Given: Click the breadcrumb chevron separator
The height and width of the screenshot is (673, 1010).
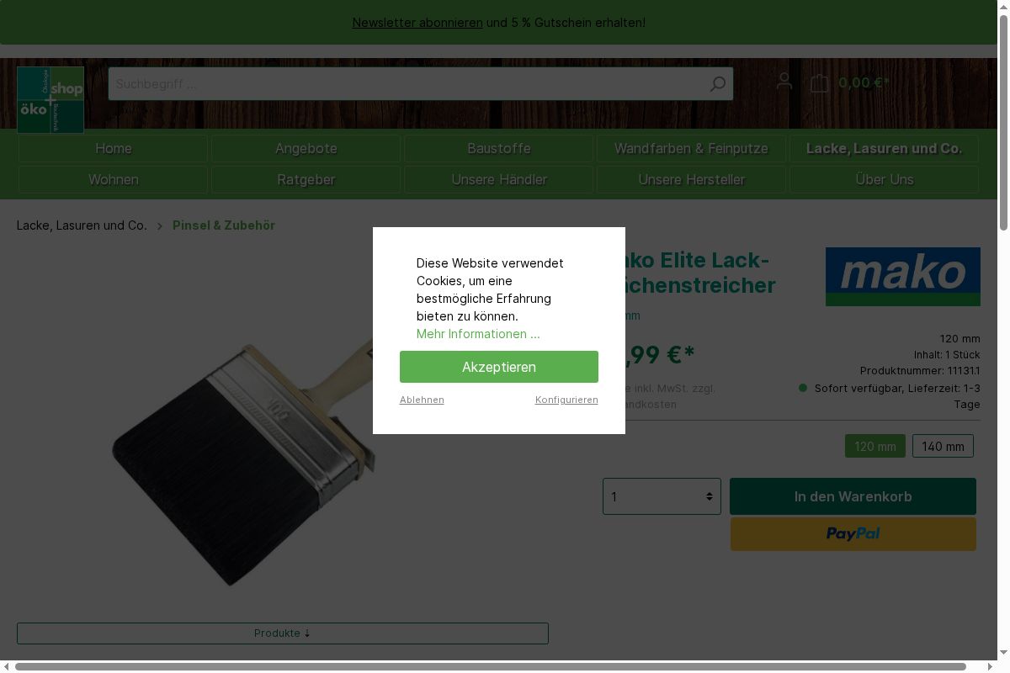Looking at the screenshot, I should [x=160, y=225].
